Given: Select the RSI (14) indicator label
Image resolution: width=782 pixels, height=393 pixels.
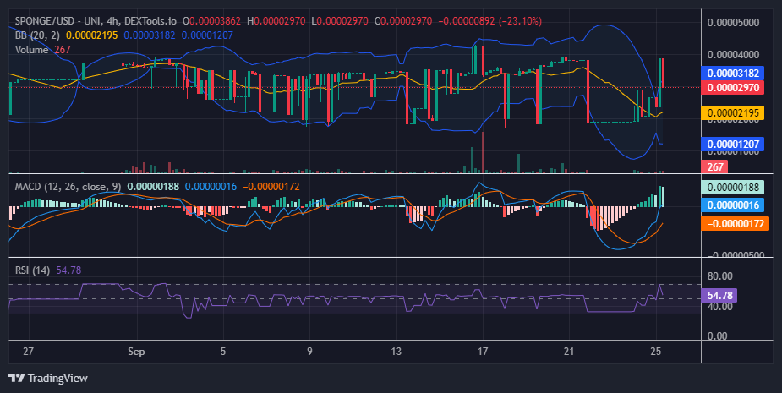Looking at the screenshot, I should (x=32, y=270).
